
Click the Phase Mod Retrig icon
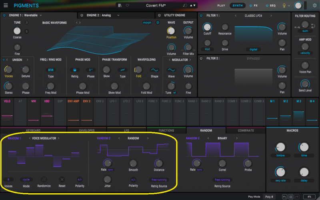75,70
